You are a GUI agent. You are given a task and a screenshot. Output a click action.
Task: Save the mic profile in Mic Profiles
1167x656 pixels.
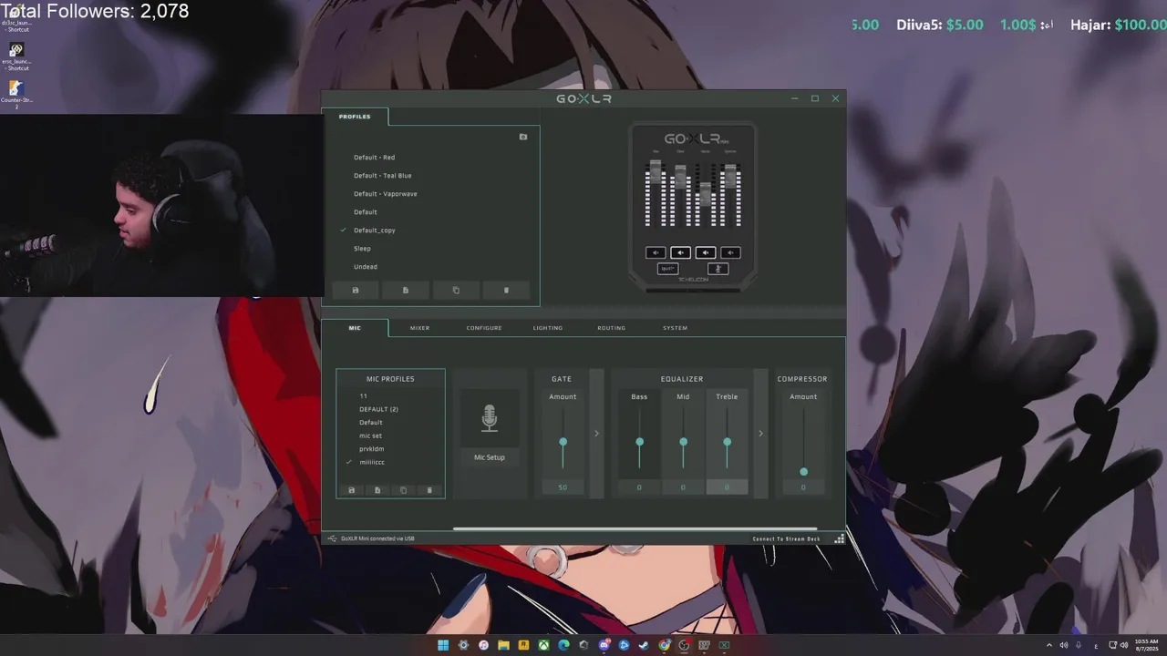point(351,490)
